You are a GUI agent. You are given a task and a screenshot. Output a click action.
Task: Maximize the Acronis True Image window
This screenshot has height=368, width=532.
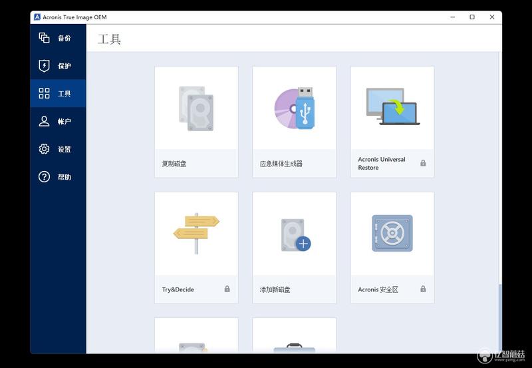[x=472, y=17]
